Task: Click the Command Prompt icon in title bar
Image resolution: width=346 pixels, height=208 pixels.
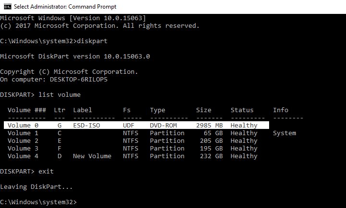Action: 8,7
